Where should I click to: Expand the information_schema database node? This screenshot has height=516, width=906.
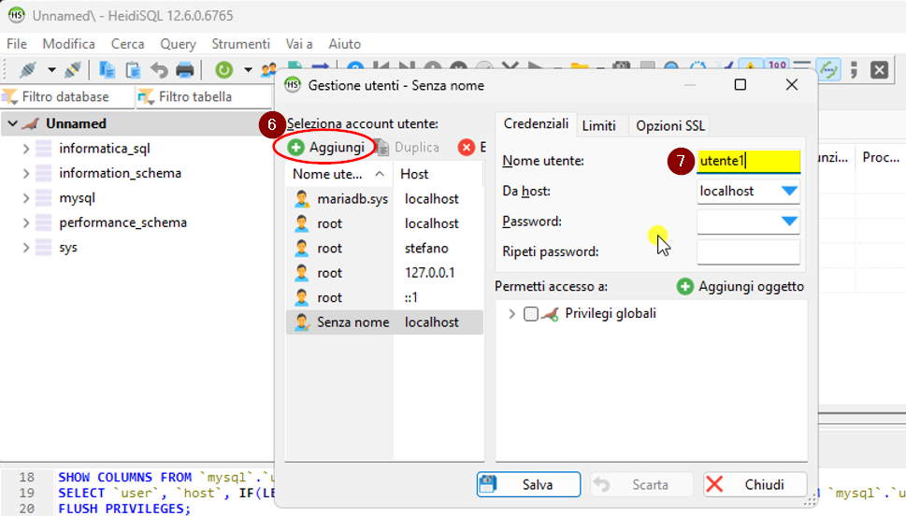click(26, 173)
